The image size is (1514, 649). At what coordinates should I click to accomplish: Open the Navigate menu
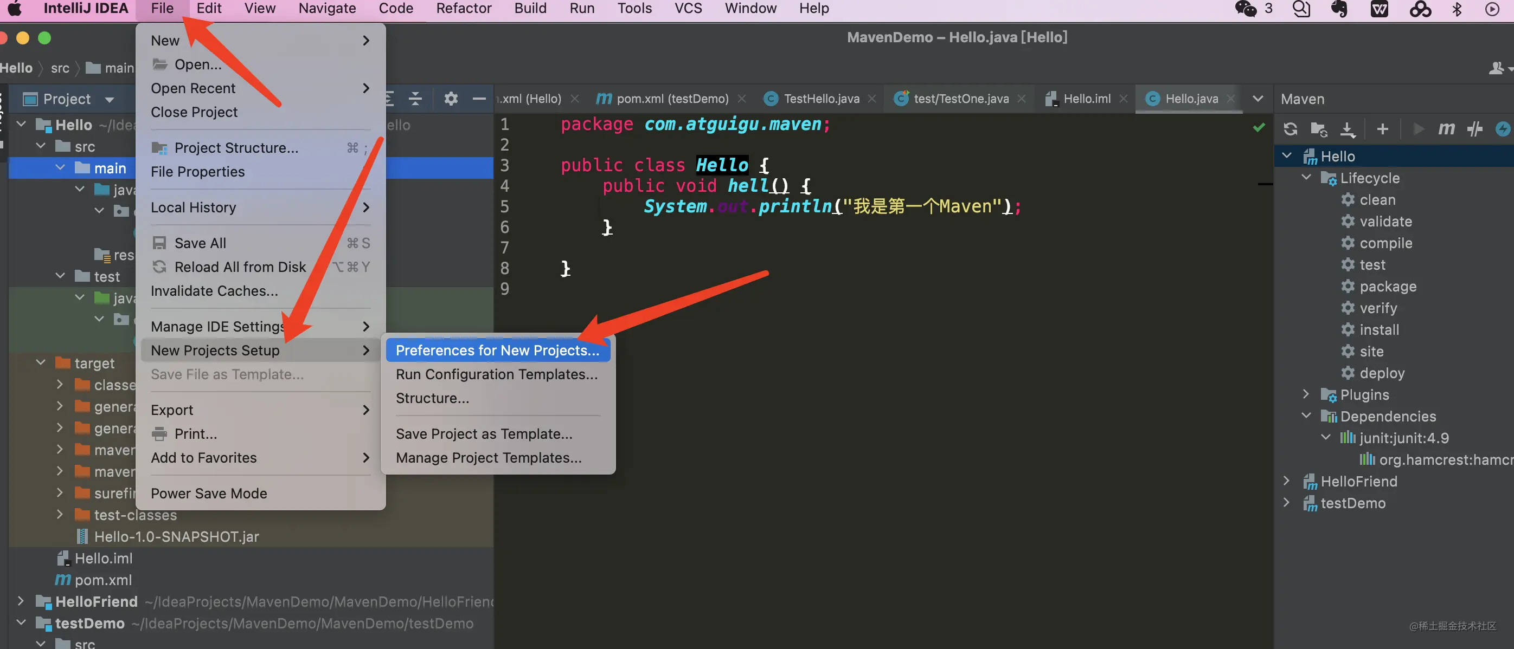(x=327, y=9)
